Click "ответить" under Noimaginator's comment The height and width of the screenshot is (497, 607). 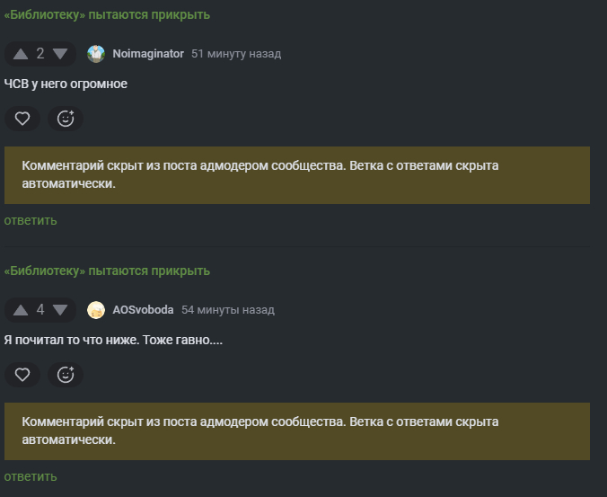(x=31, y=220)
